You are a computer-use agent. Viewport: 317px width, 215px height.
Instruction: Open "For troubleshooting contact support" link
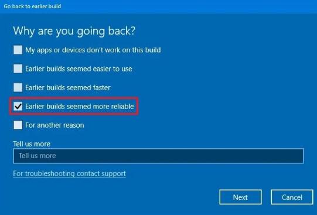point(69,173)
